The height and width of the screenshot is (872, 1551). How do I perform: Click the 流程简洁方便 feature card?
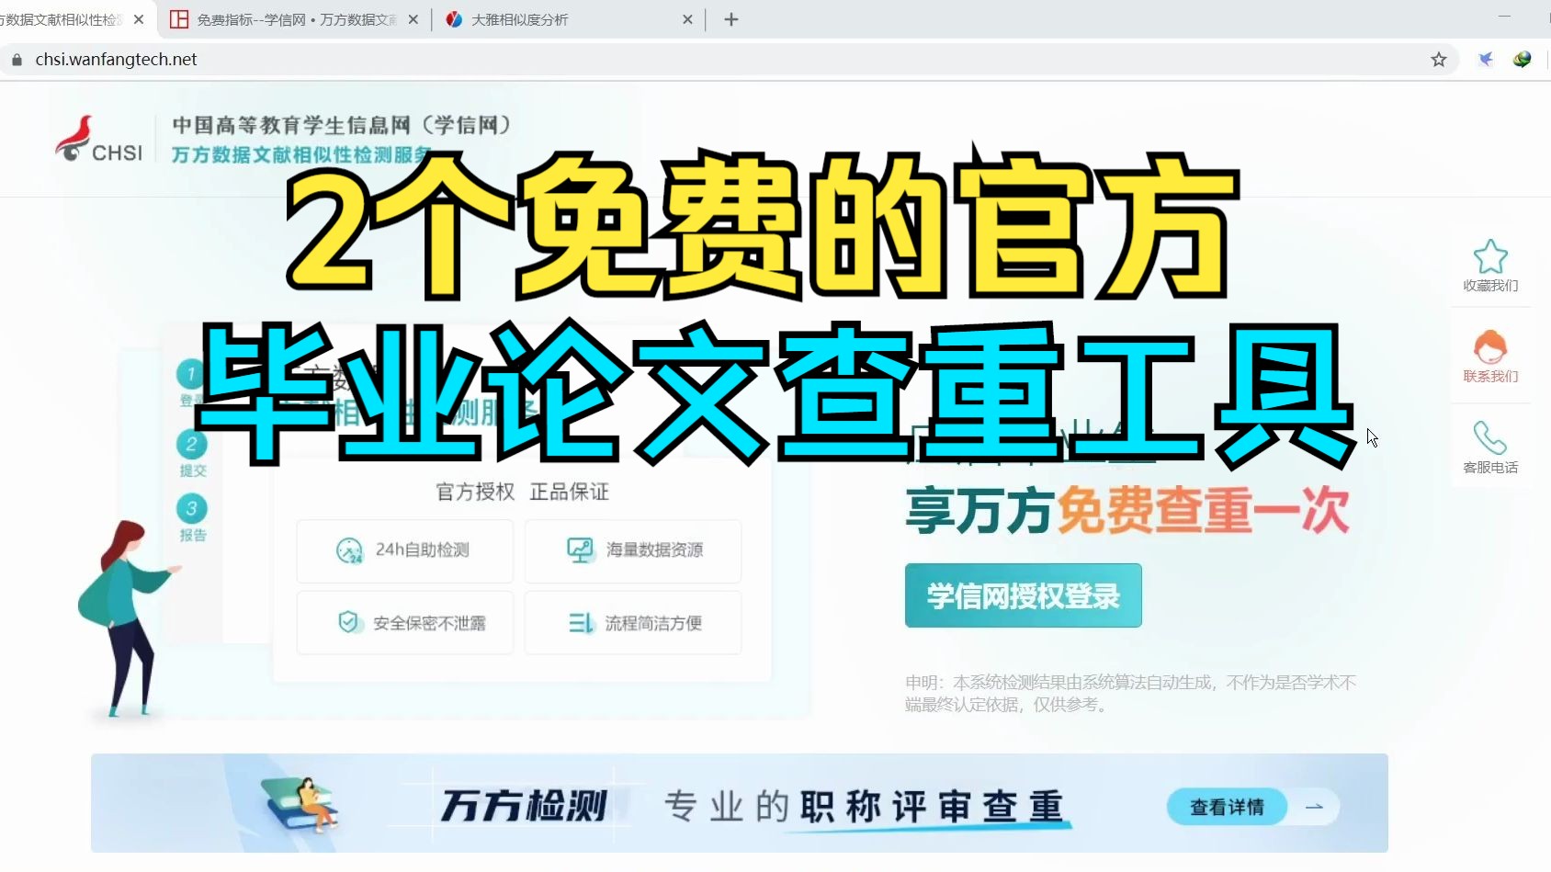(633, 623)
